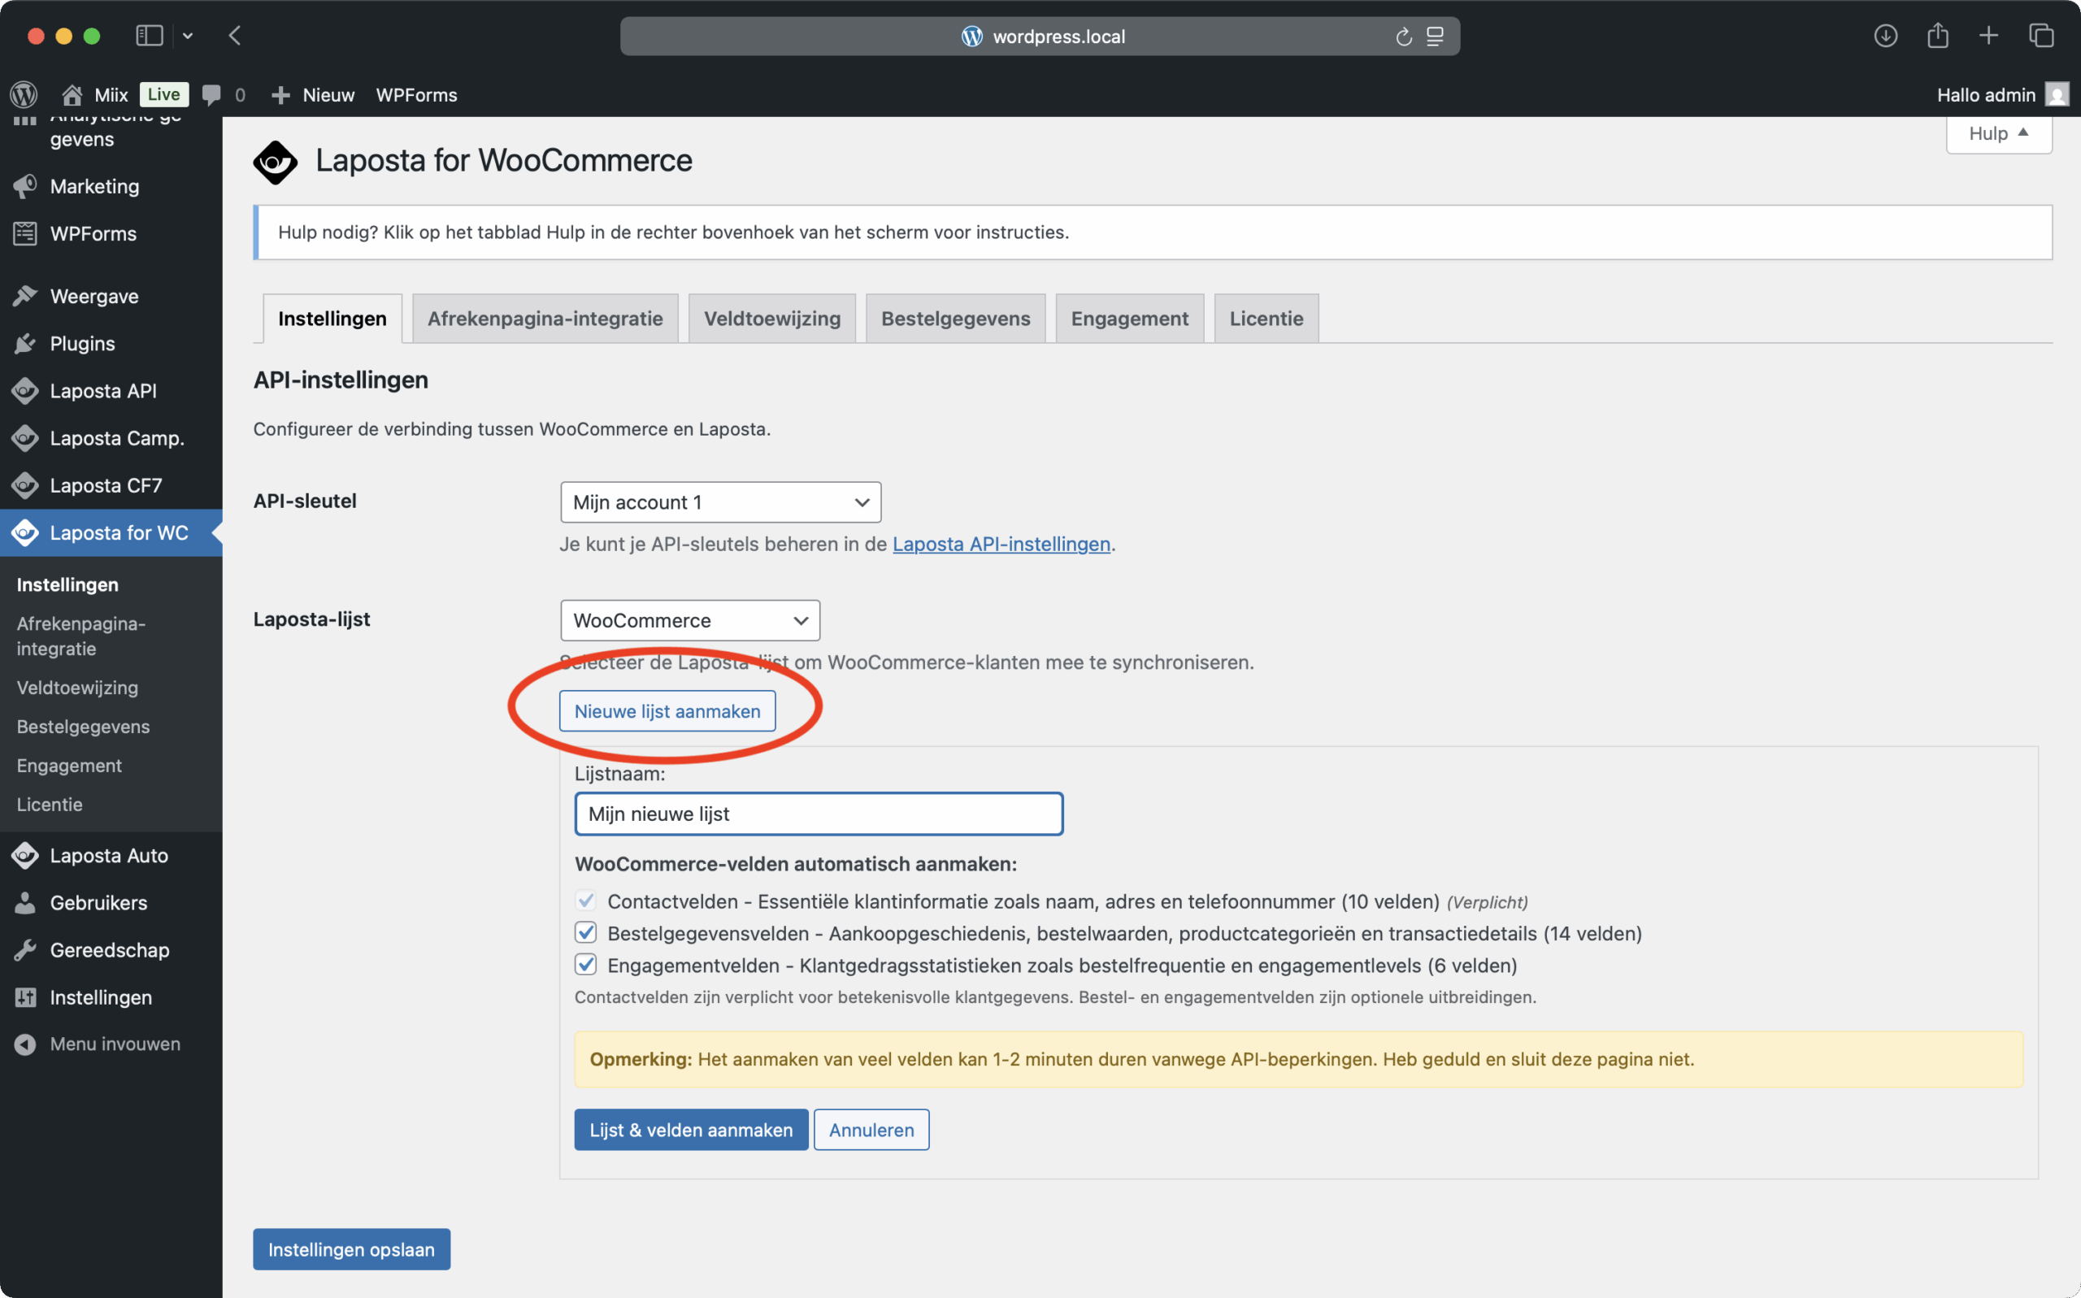The image size is (2081, 1298).
Task: Click the Plugins plug icon
Action: point(25,343)
